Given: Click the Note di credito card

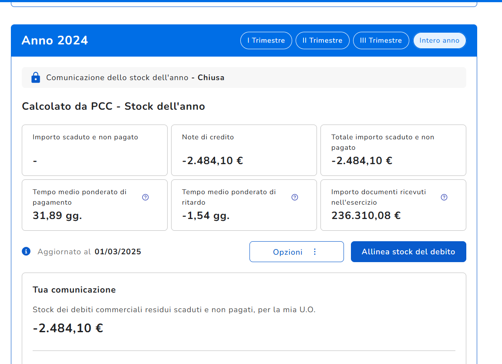Looking at the screenshot, I should coord(244,150).
